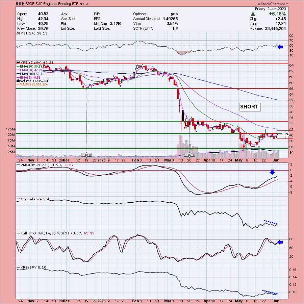304x304 pixels.
Task: Click the 125M volume axis label
Action: (11, 129)
